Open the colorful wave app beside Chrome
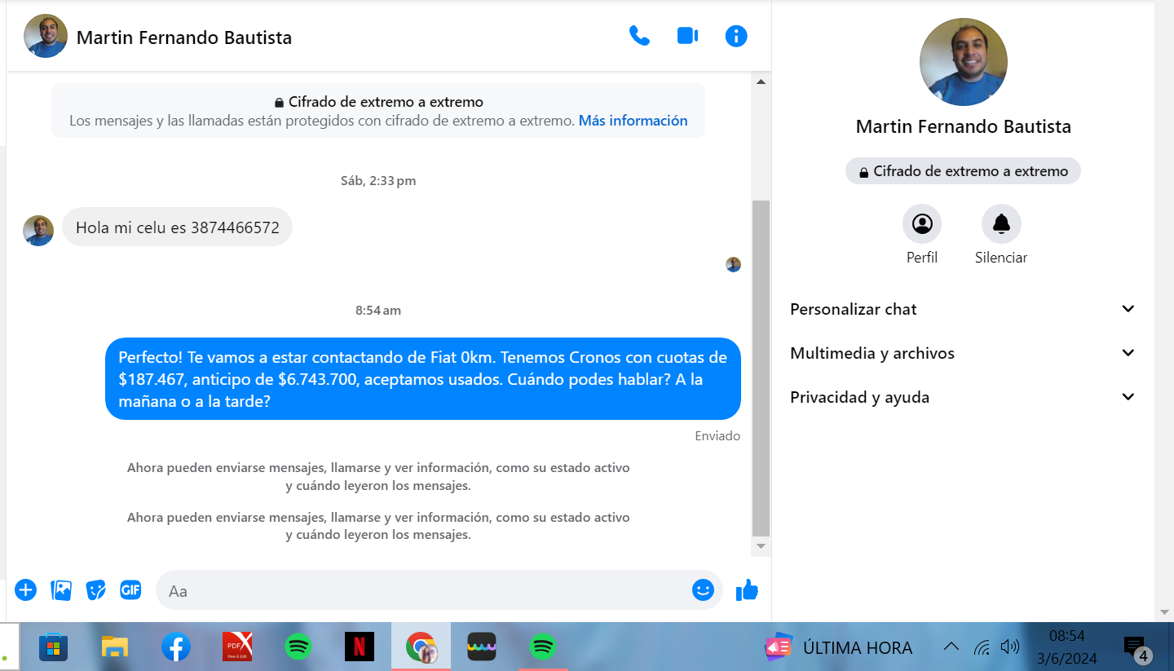Screen dimensions: 1174x671 pos(481,647)
